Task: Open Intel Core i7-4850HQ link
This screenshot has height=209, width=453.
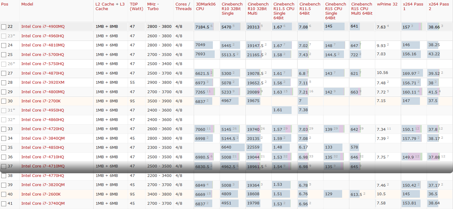Action: tap(43, 148)
